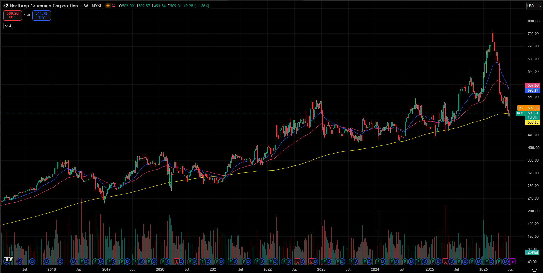Click the orange pre-market sun session icon
The height and width of the screenshot is (273, 543).
108,6
